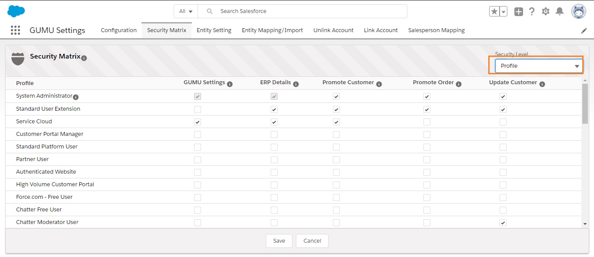Click info icon beside Update Customer column
The width and height of the screenshot is (594, 257).
(542, 84)
